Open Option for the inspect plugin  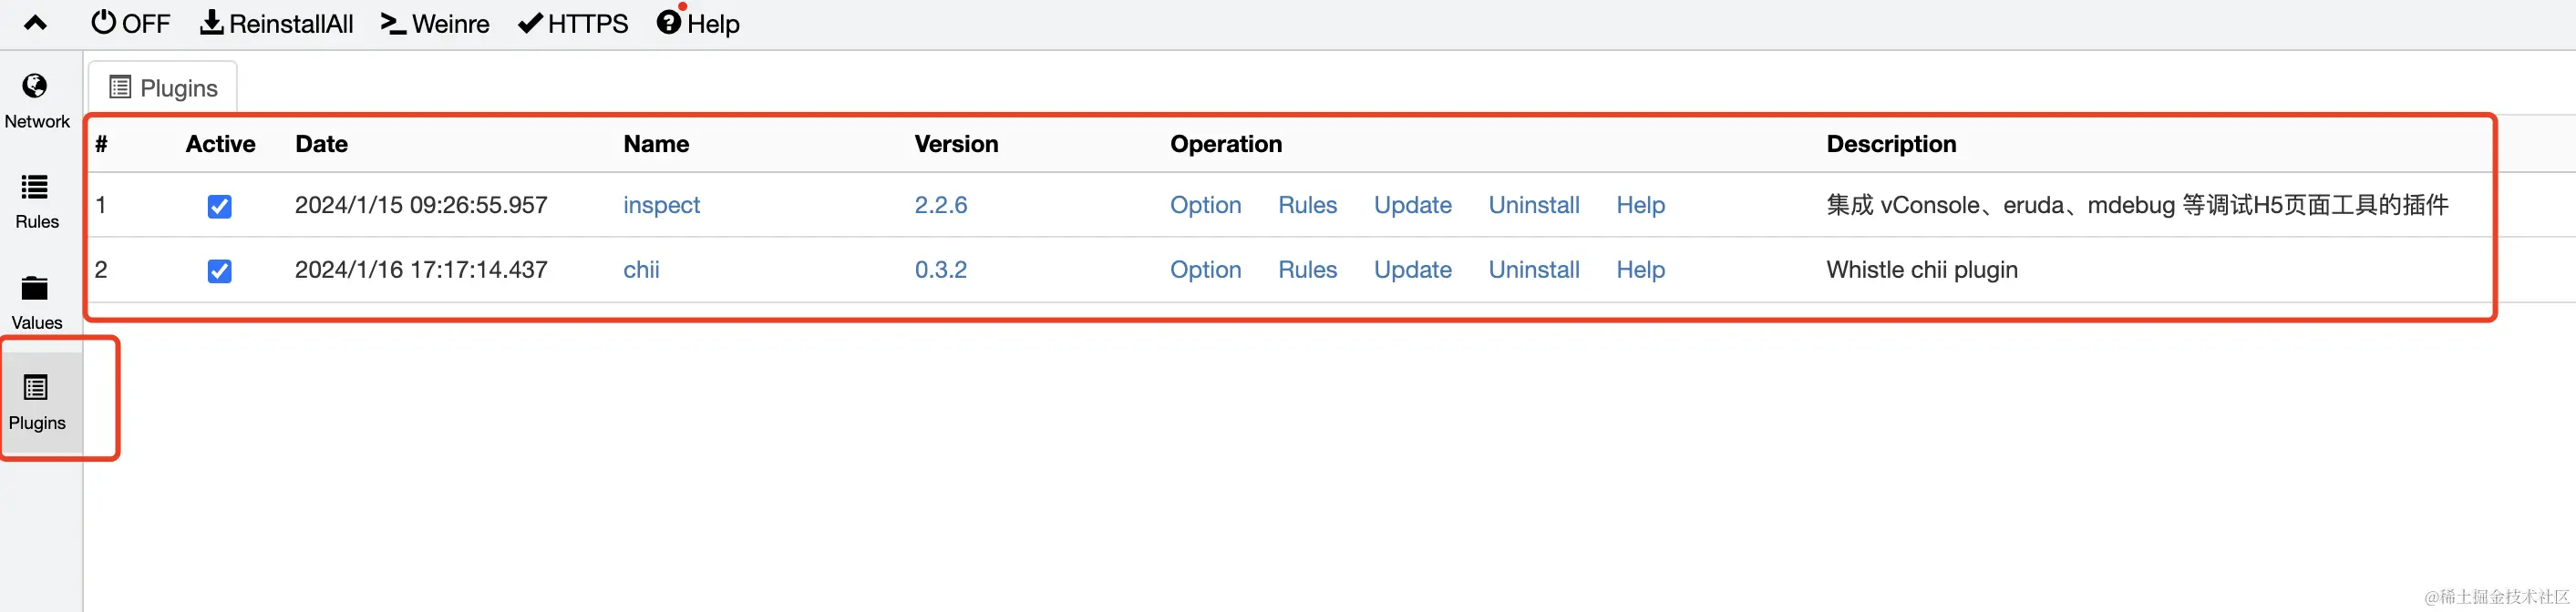pyautogui.click(x=1205, y=205)
